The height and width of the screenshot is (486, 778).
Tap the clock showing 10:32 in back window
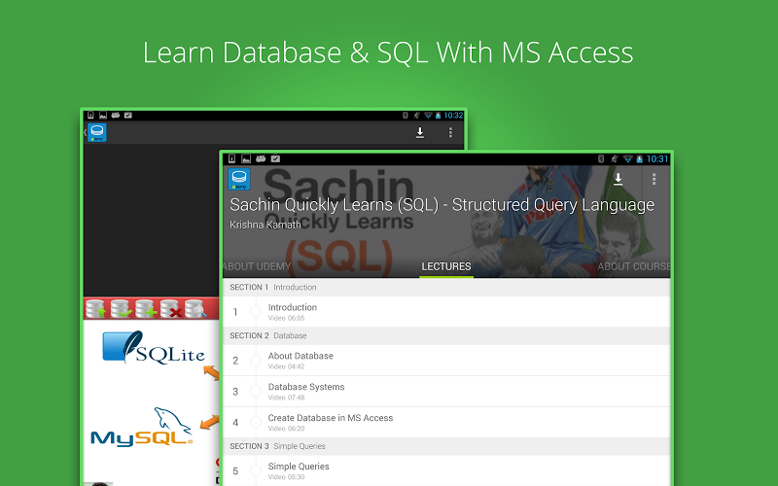453,115
